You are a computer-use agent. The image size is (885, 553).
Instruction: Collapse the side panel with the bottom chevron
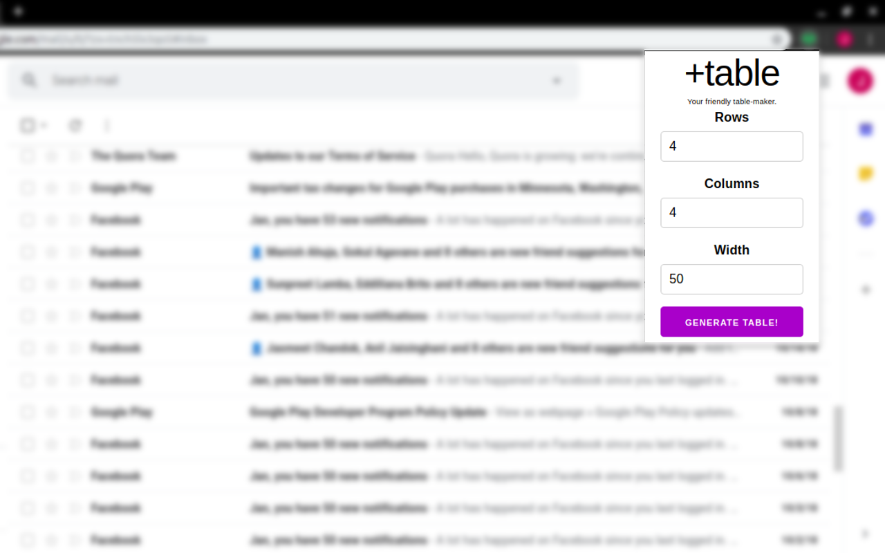866,534
